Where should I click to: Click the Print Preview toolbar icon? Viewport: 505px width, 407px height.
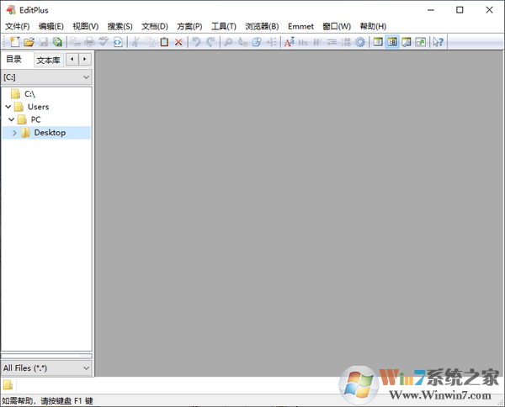pyautogui.click(x=76, y=42)
